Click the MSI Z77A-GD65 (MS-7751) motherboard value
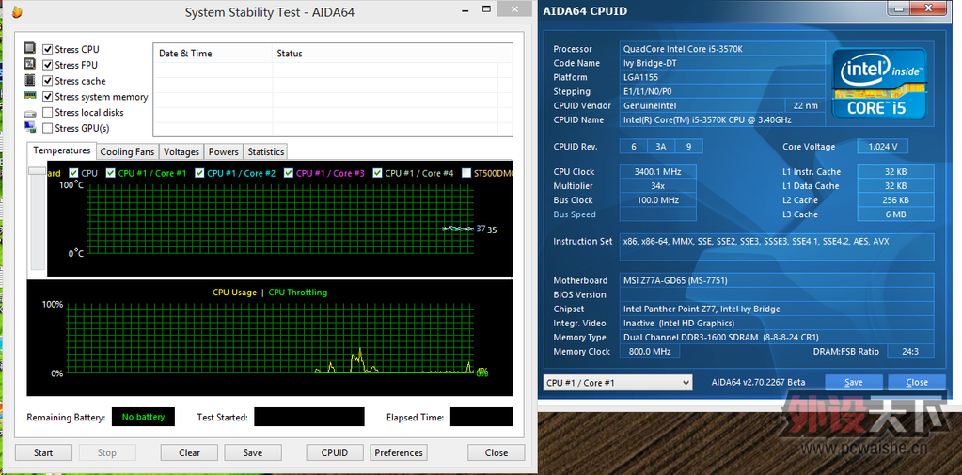 point(777,280)
